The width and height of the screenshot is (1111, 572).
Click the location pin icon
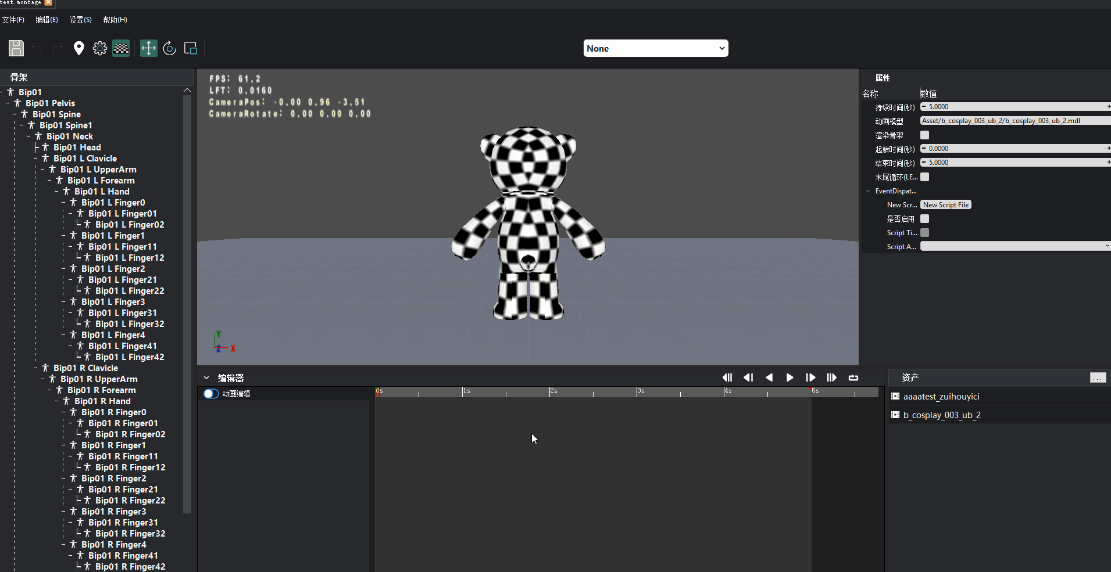[x=79, y=48]
